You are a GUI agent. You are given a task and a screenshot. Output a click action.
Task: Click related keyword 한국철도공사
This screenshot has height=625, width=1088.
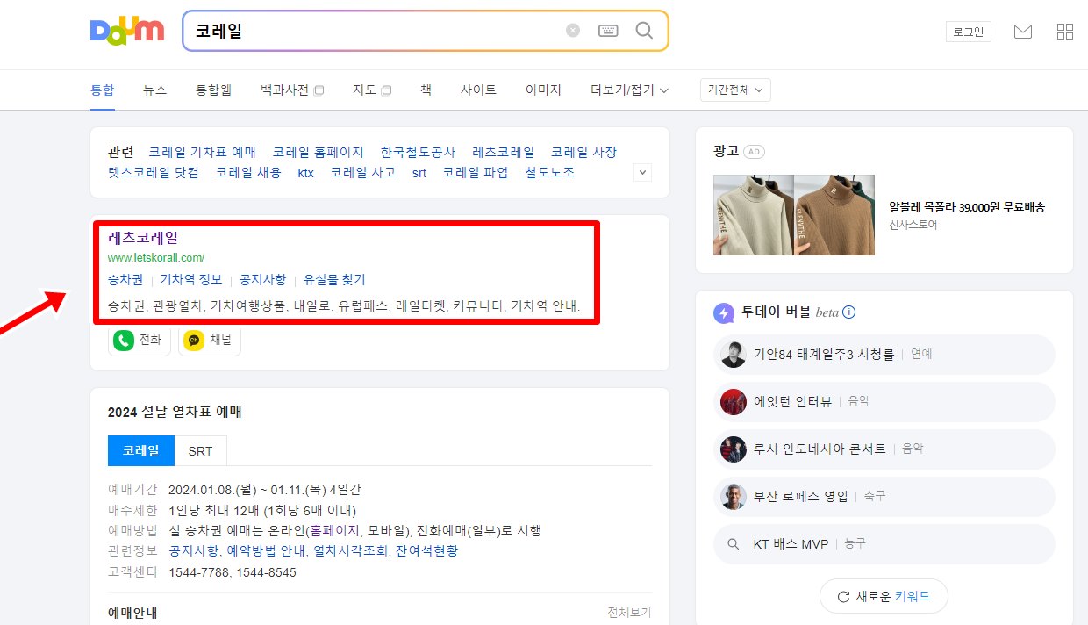point(419,152)
